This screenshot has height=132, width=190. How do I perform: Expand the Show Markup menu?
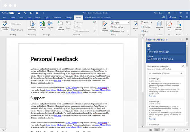pyautogui.click(x=118, y=27)
